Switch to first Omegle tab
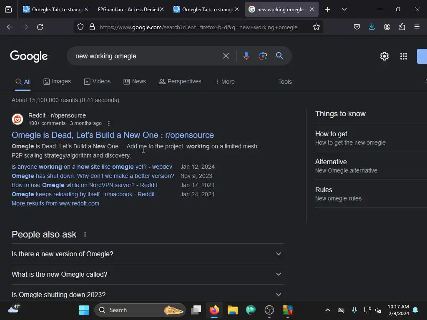 (x=52, y=10)
